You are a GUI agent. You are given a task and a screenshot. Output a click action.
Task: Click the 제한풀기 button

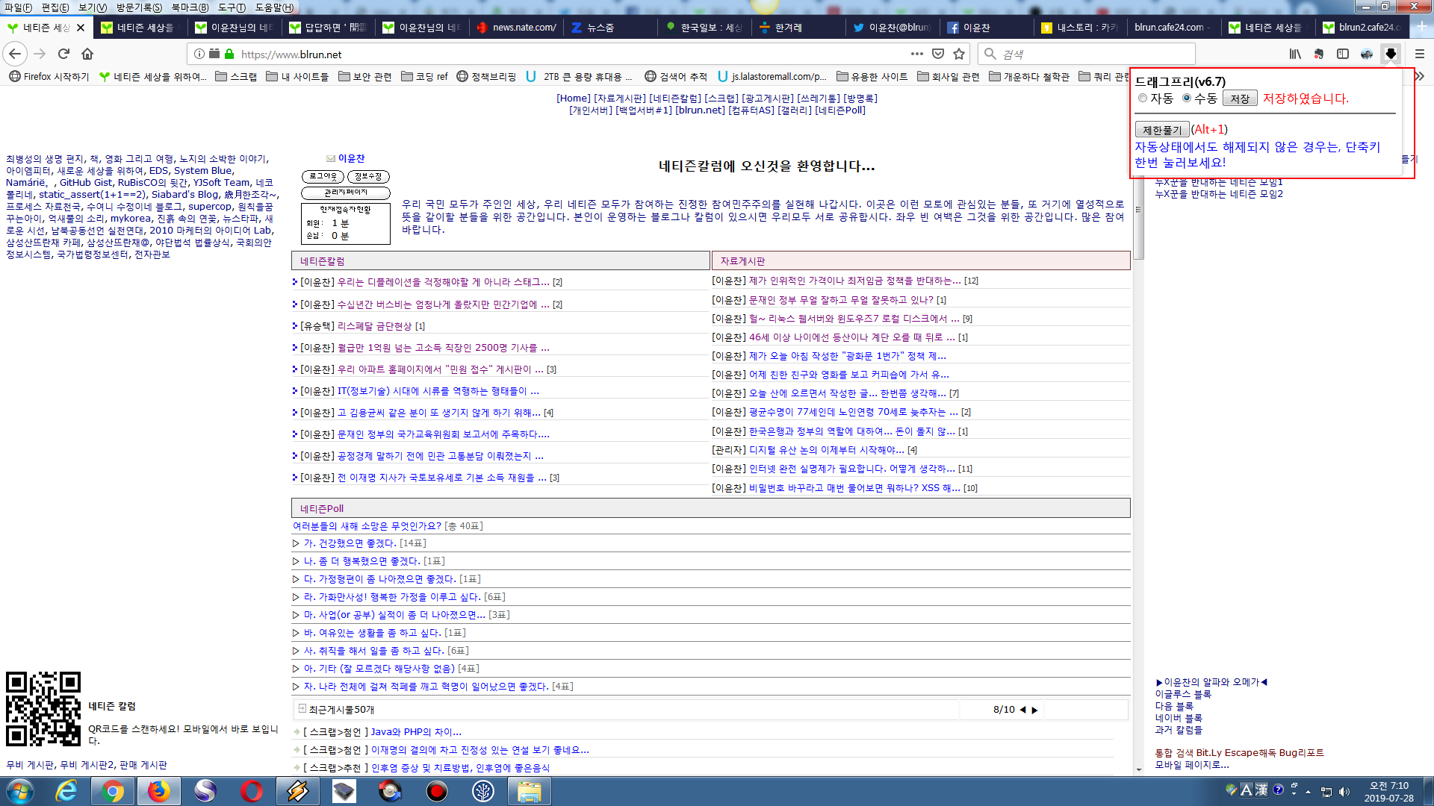click(x=1162, y=130)
